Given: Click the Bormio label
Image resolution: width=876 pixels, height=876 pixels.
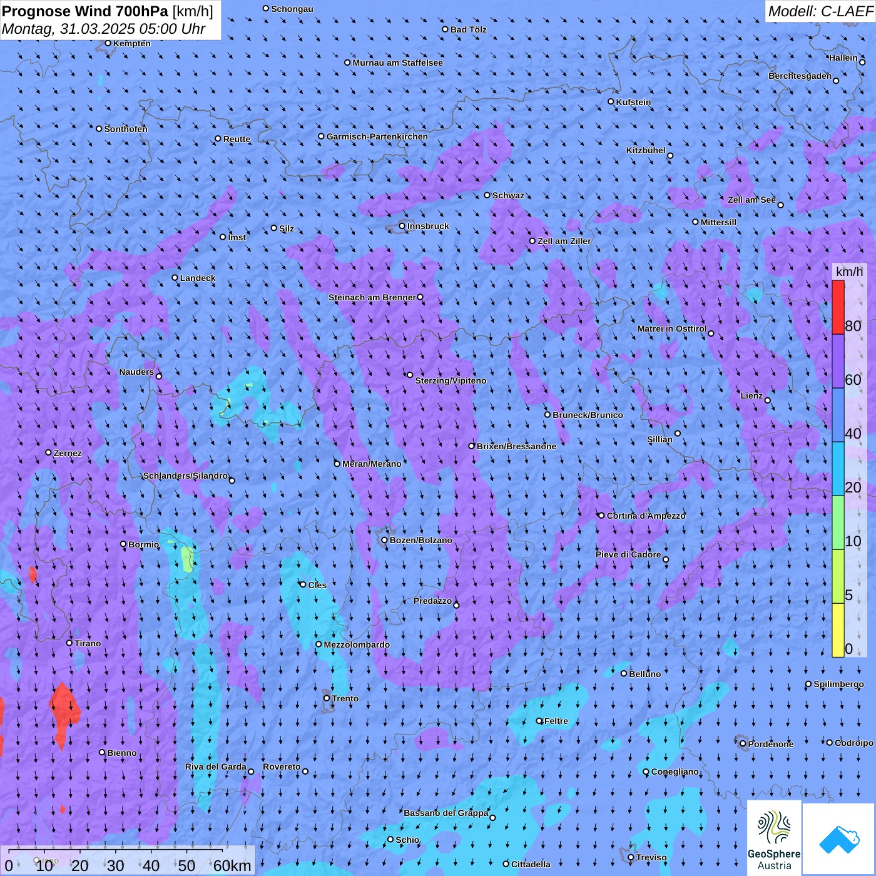Looking at the screenshot, I should (x=143, y=544).
